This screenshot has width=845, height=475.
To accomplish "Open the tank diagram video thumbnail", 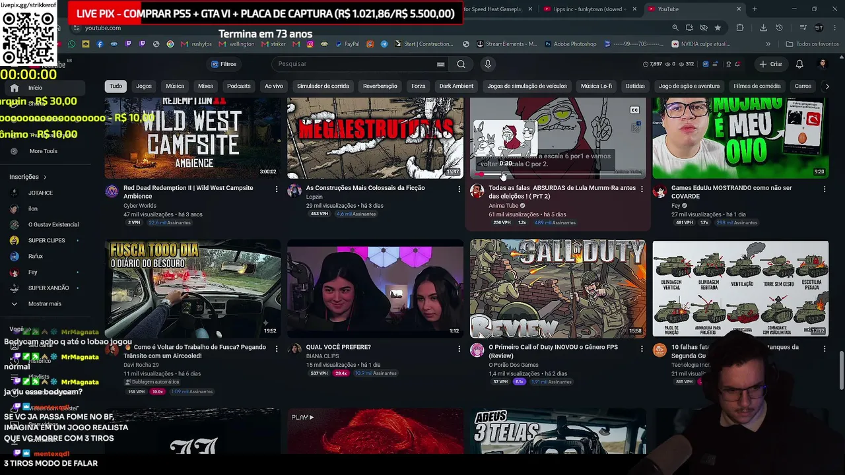I will click(741, 289).
